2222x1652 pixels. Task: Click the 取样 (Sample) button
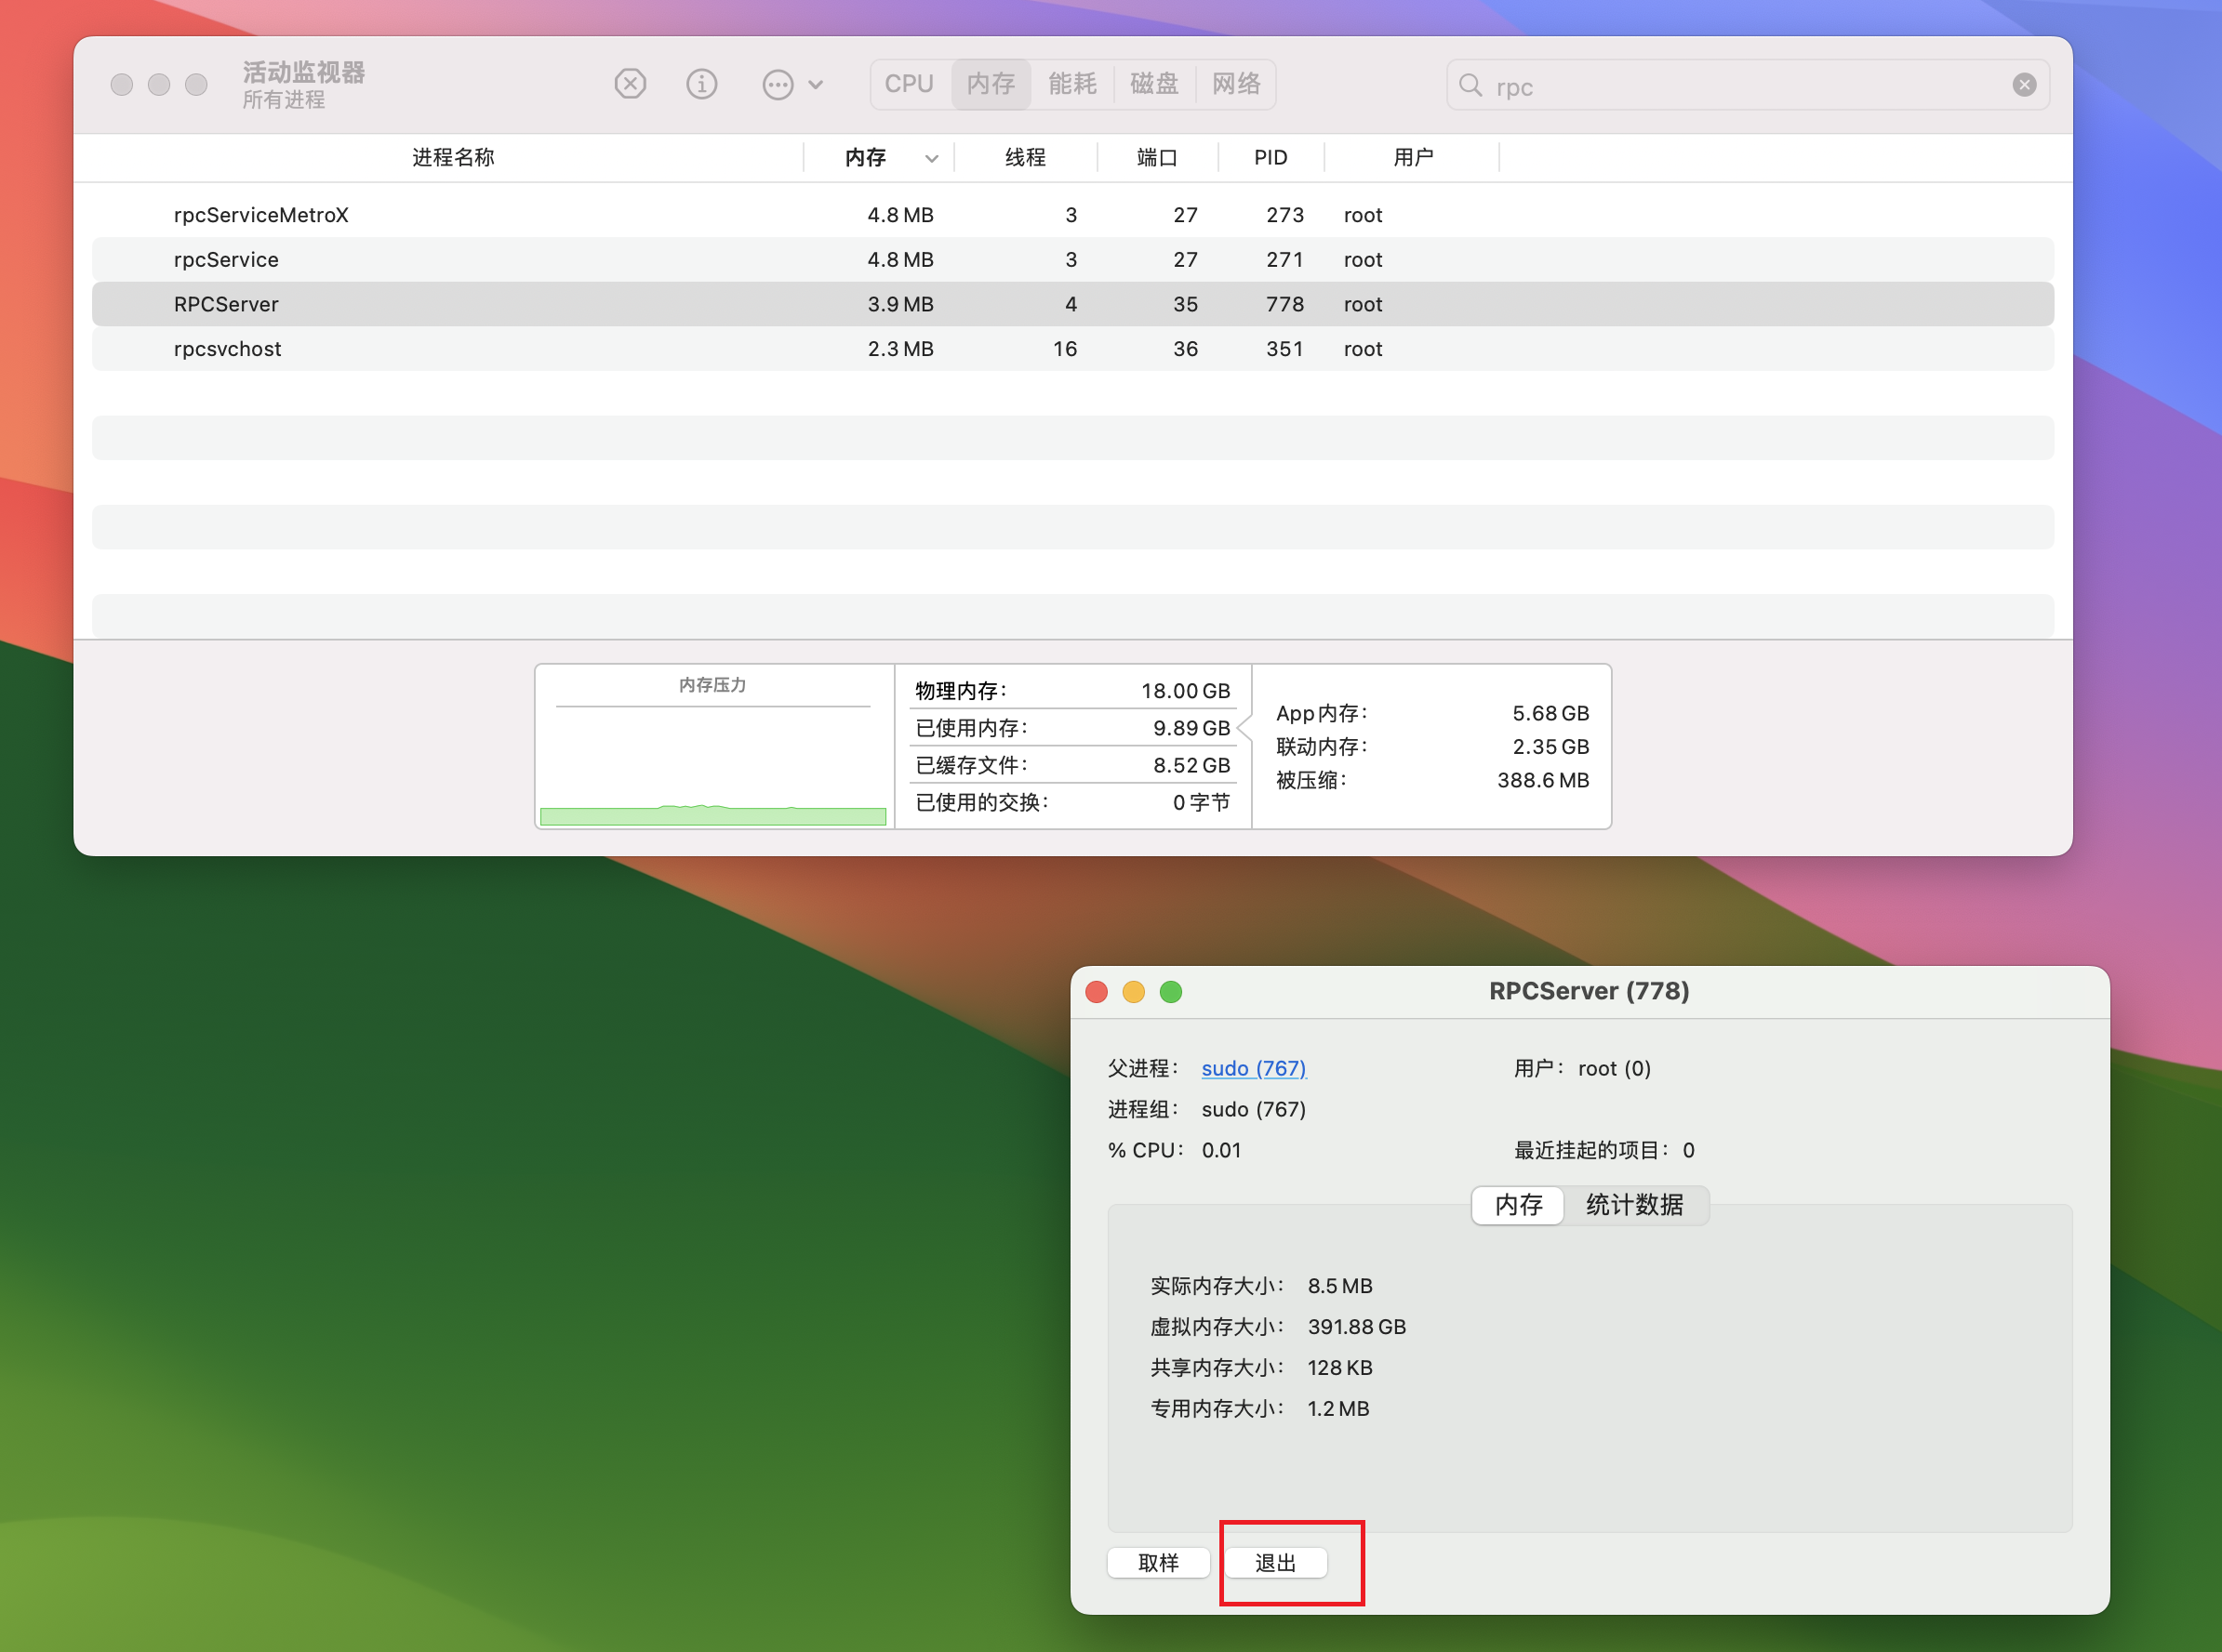(1158, 1563)
